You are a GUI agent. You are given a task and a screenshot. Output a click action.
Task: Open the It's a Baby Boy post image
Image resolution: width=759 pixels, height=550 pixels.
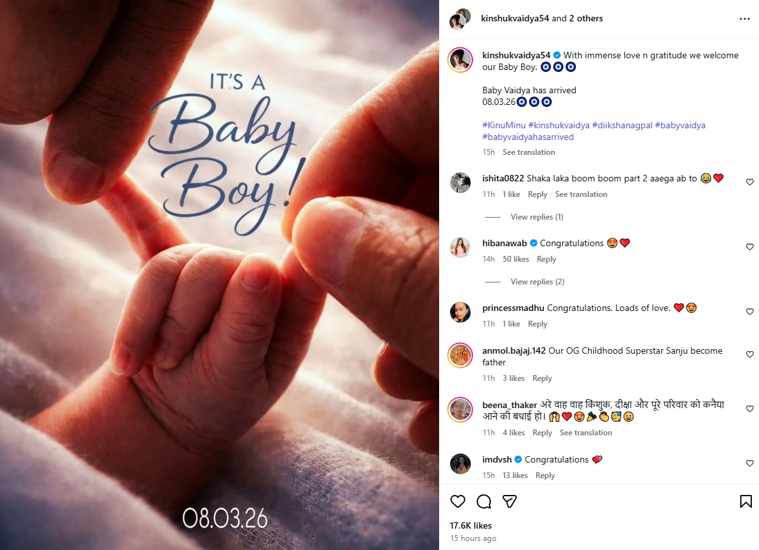pos(220,275)
